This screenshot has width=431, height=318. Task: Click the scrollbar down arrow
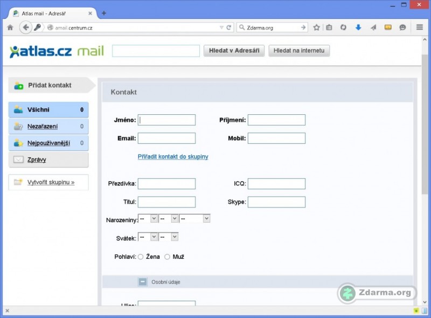[425, 302]
